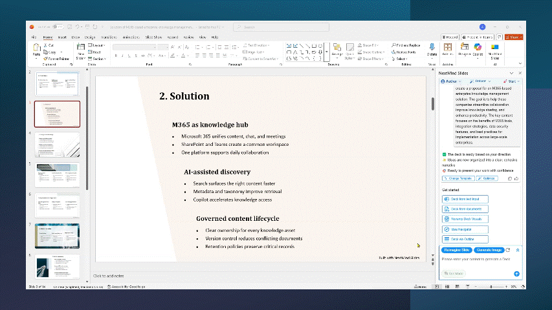This screenshot has width=552, height=310.
Task: Click the Arrange objects icon
Action: click(337, 47)
